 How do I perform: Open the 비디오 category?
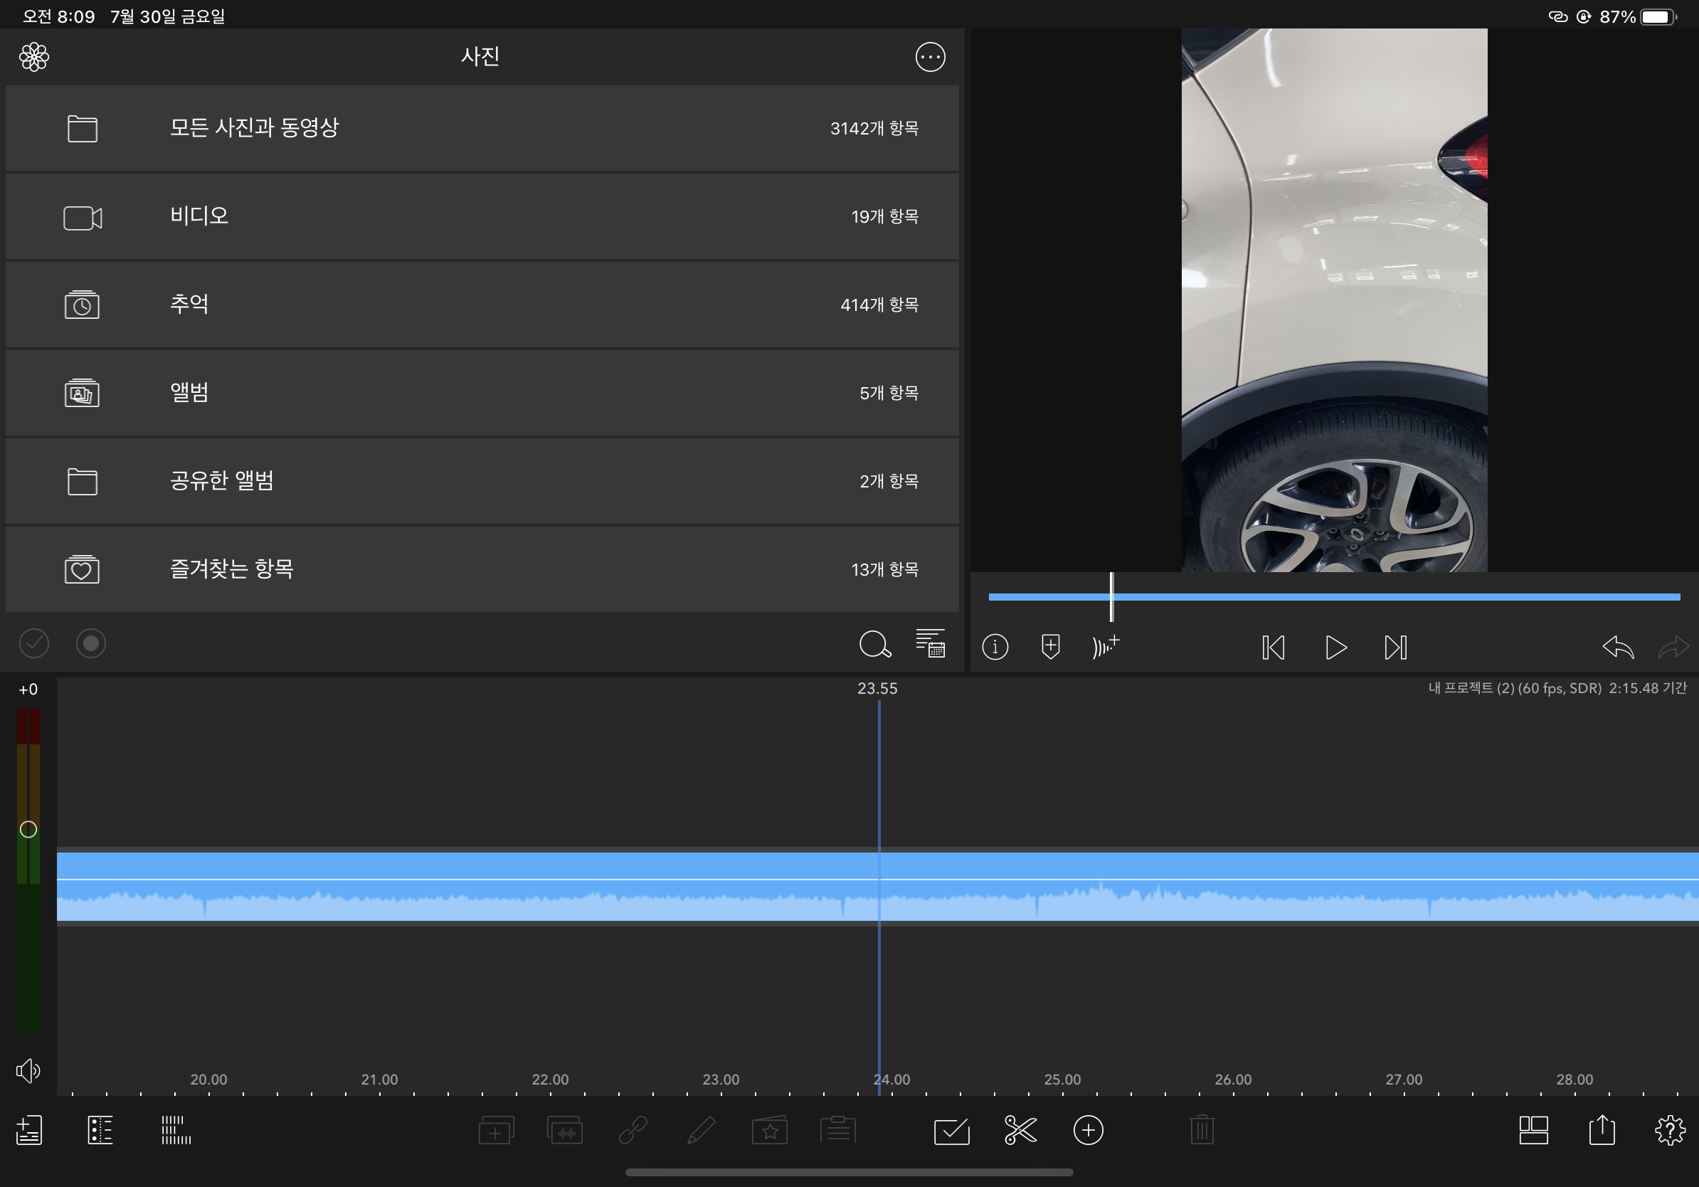point(482,217)
